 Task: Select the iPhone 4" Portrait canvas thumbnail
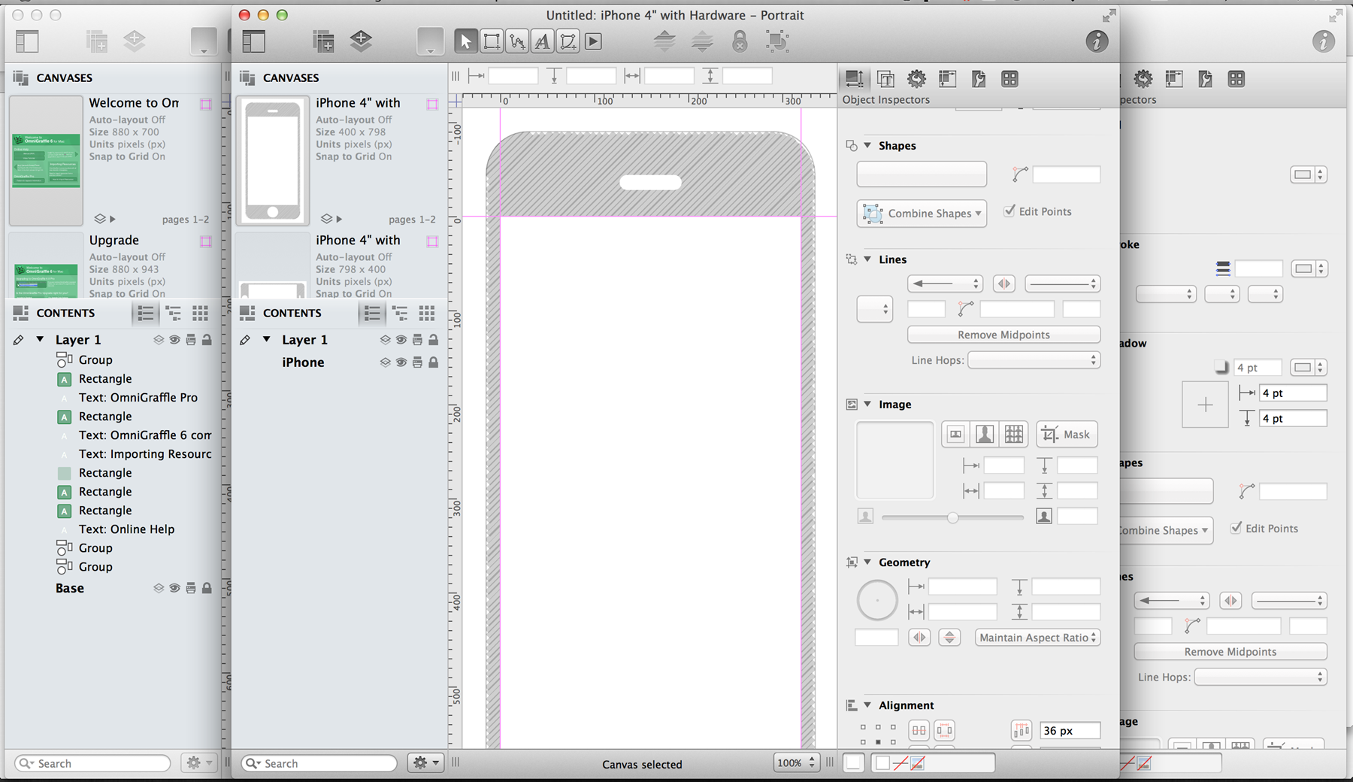[273, 160]
